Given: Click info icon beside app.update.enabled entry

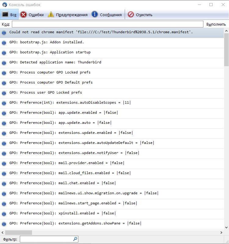Looking at the screenshot, I should pyautogui.click(x=4, y=113).
